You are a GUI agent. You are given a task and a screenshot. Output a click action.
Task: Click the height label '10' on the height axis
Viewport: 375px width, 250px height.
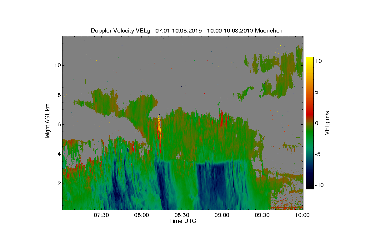coord(57,66)
